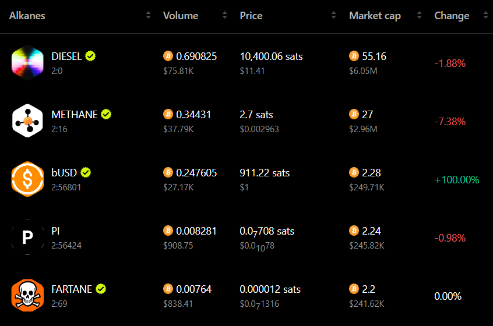This screenshot has width=493, height=326.
Task: Click DIESEL's green verified badge
Action: [x=90, y=56]
